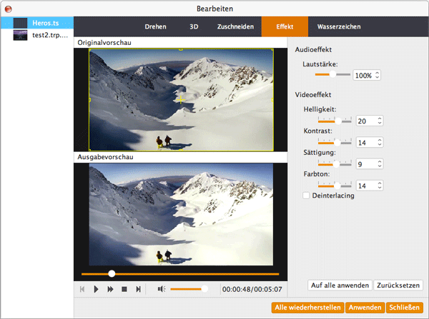The width and height of the screenshot is (429, 319).
Task: Switch to the Drehen tab
Action: click(155, 26)
